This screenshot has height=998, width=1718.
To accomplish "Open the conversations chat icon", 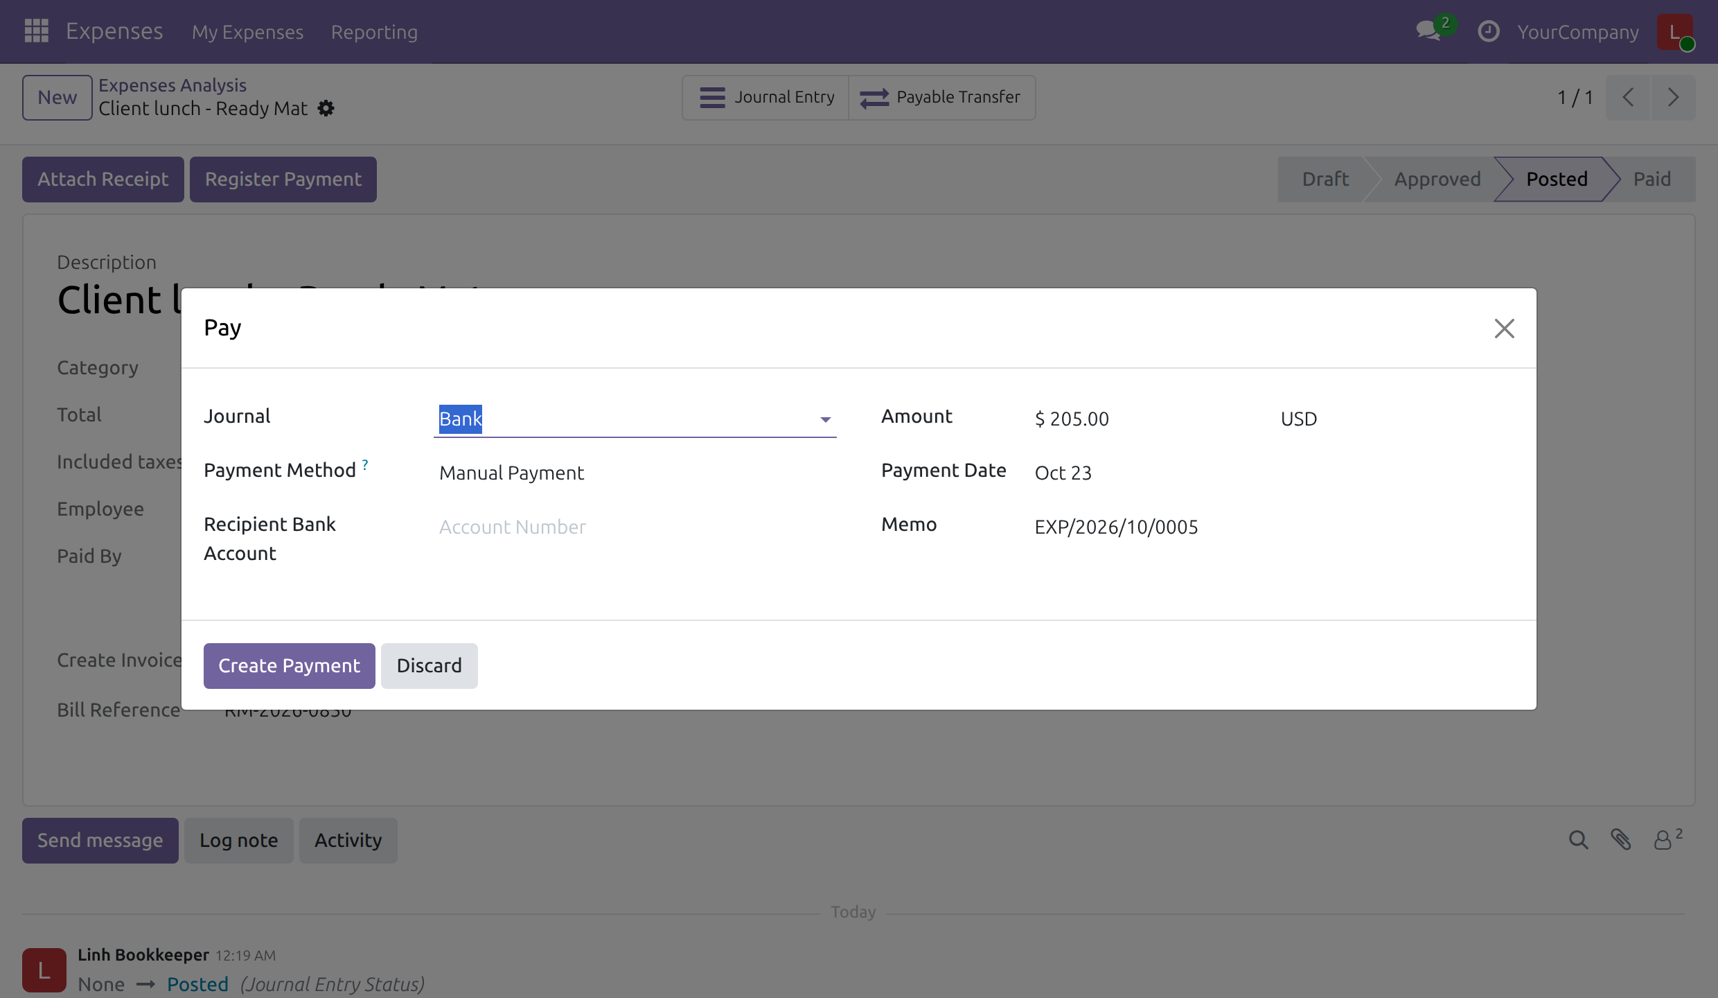I will 1428,31.
